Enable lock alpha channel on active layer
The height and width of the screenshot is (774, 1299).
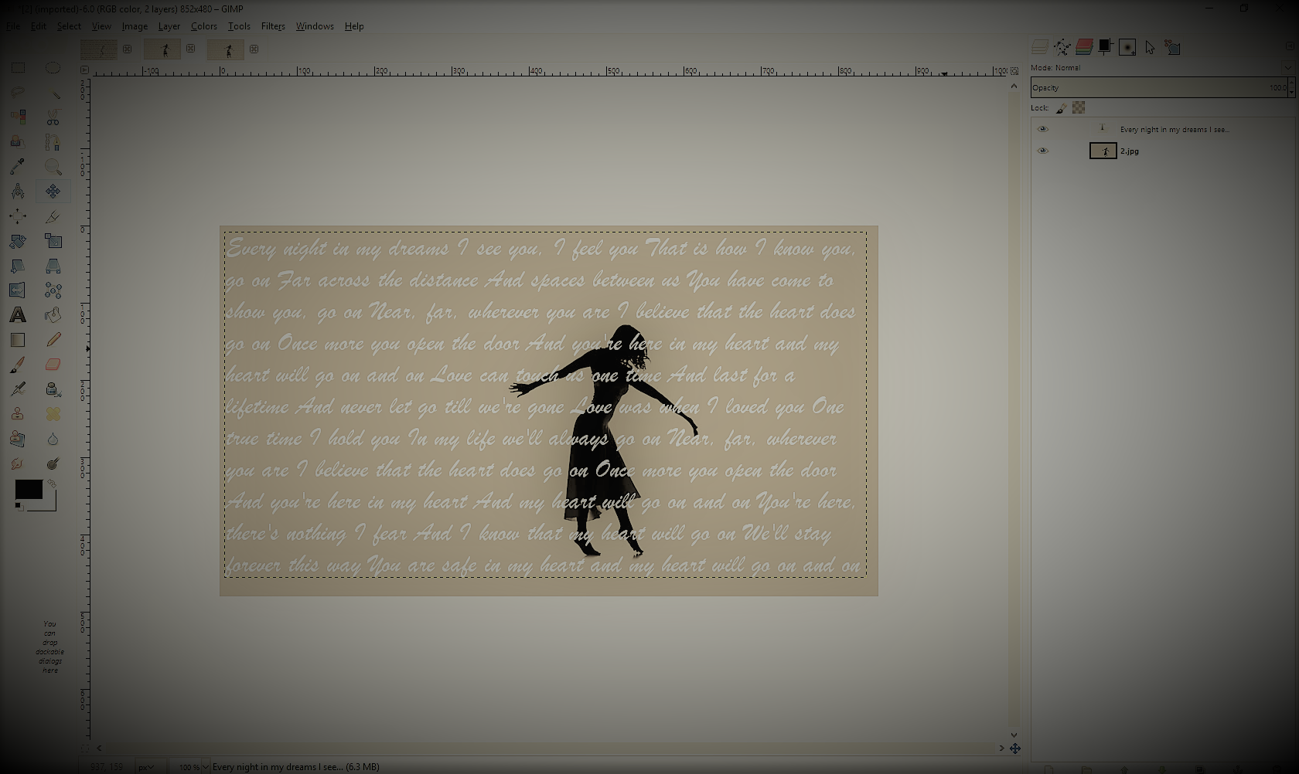click(1079, 108)
